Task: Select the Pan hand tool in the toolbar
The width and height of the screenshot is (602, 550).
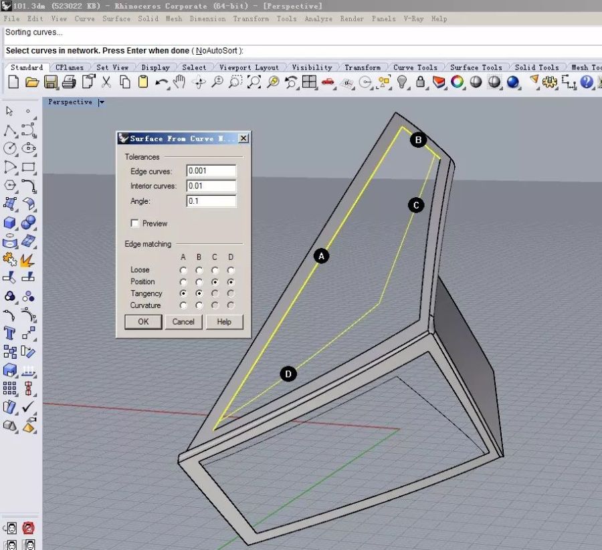Action: 179,82
